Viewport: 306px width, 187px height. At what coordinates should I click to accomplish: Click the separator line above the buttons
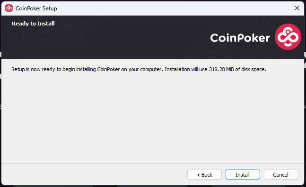[153, 163]
